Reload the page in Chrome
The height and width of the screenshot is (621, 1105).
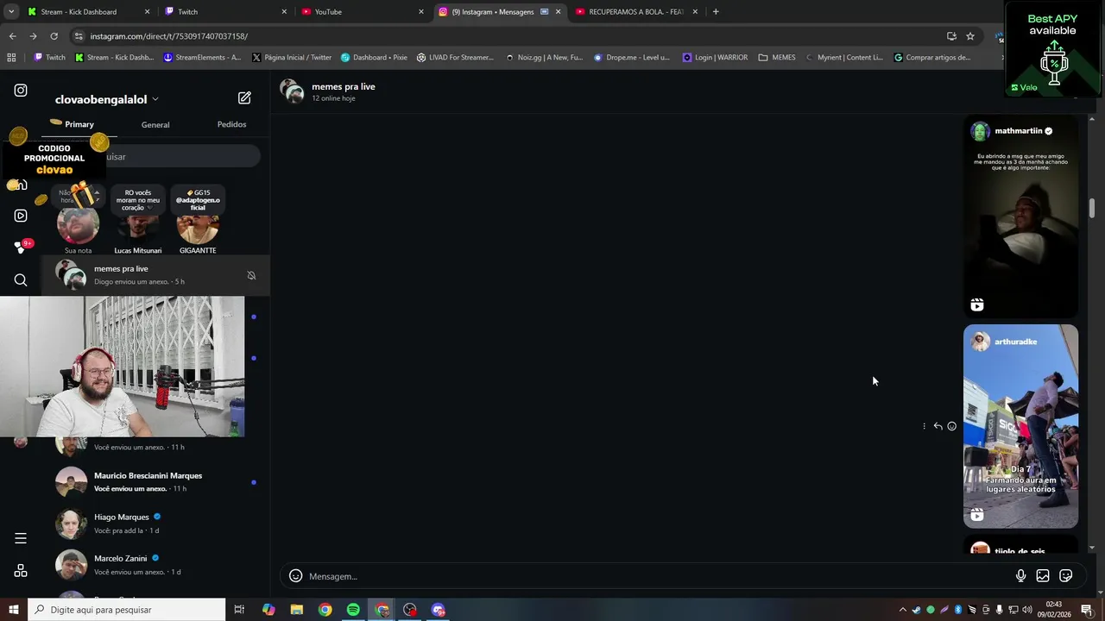tap(54, 36)
